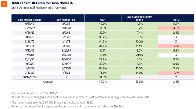Select the Bear Market Bottom column header
Viewport: 196px width, 109px height.
(x=29, y=20)
